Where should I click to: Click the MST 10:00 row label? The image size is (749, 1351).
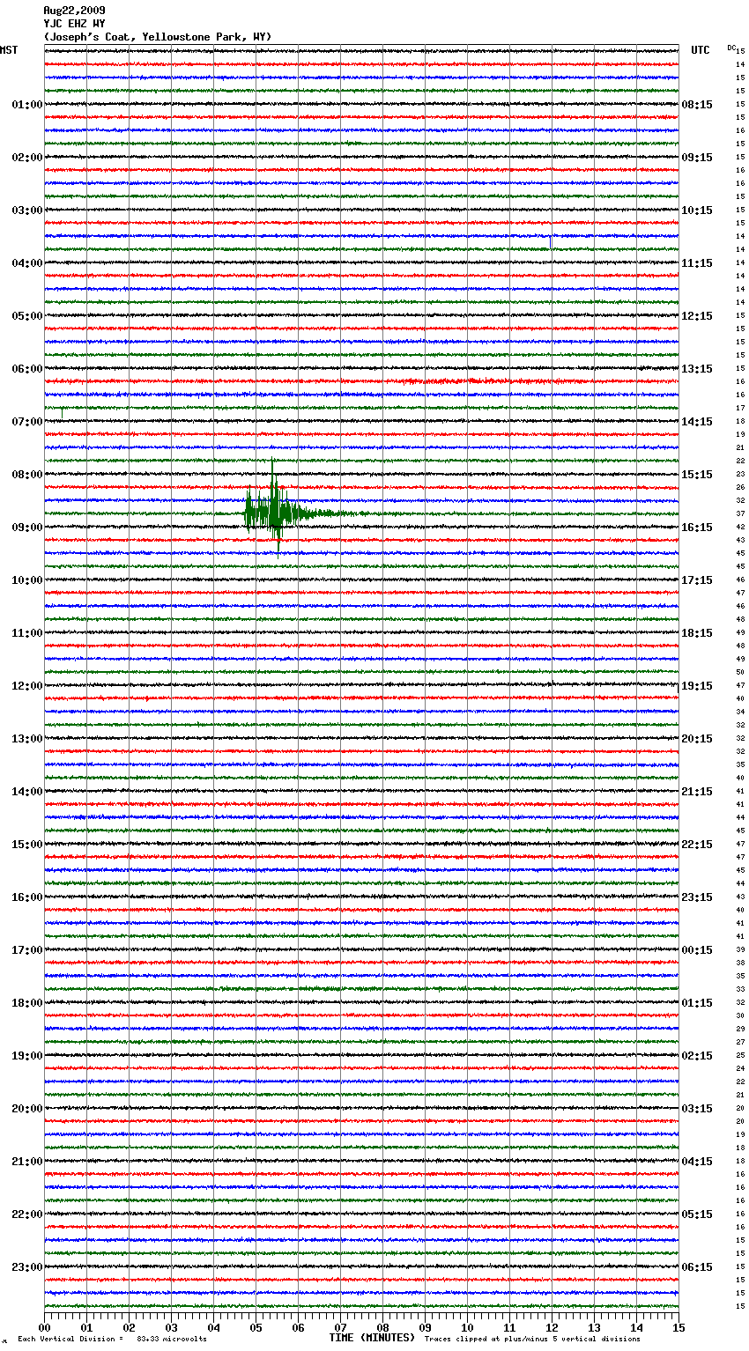point(27,580)
